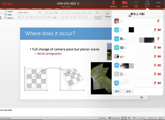Click the 邀请 invite button
The image size is (165, 120).
(x=128, y=91)
